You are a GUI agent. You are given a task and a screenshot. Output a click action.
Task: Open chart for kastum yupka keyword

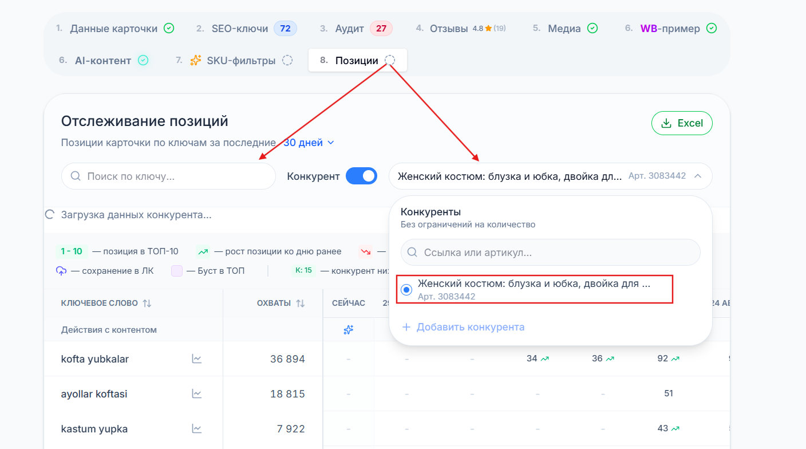coord(197,429)
